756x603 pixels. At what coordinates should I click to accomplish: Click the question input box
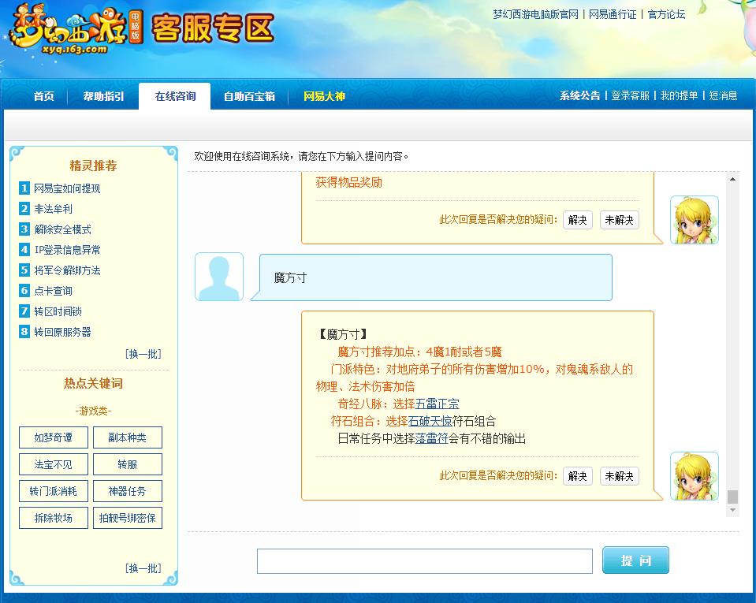425,560
